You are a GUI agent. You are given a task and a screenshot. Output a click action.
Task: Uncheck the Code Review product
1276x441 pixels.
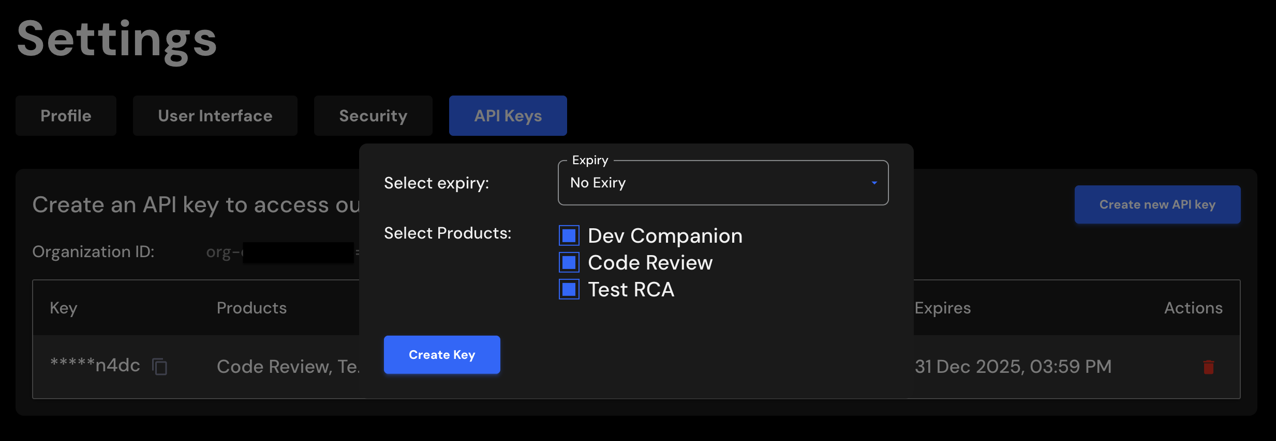pyautogui.click(x=569, y=262)
